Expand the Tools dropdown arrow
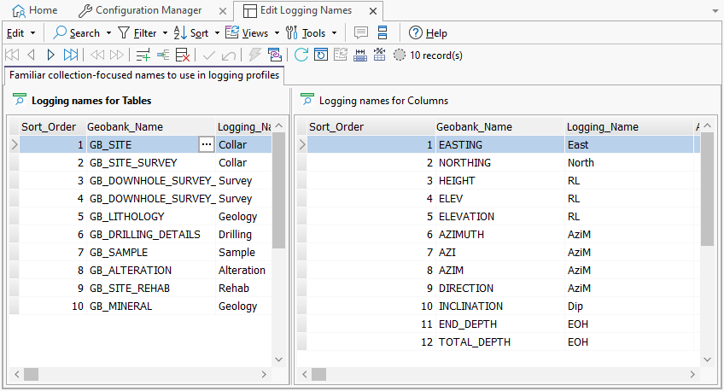 point(334,33)
